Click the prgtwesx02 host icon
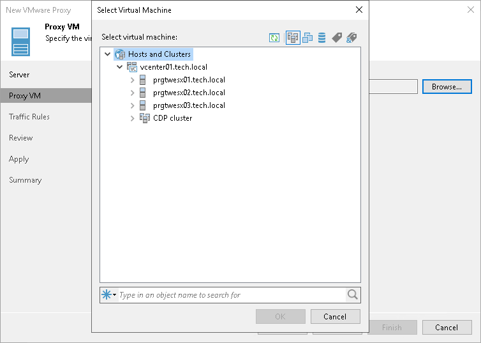481x343 pixels. 143,93
